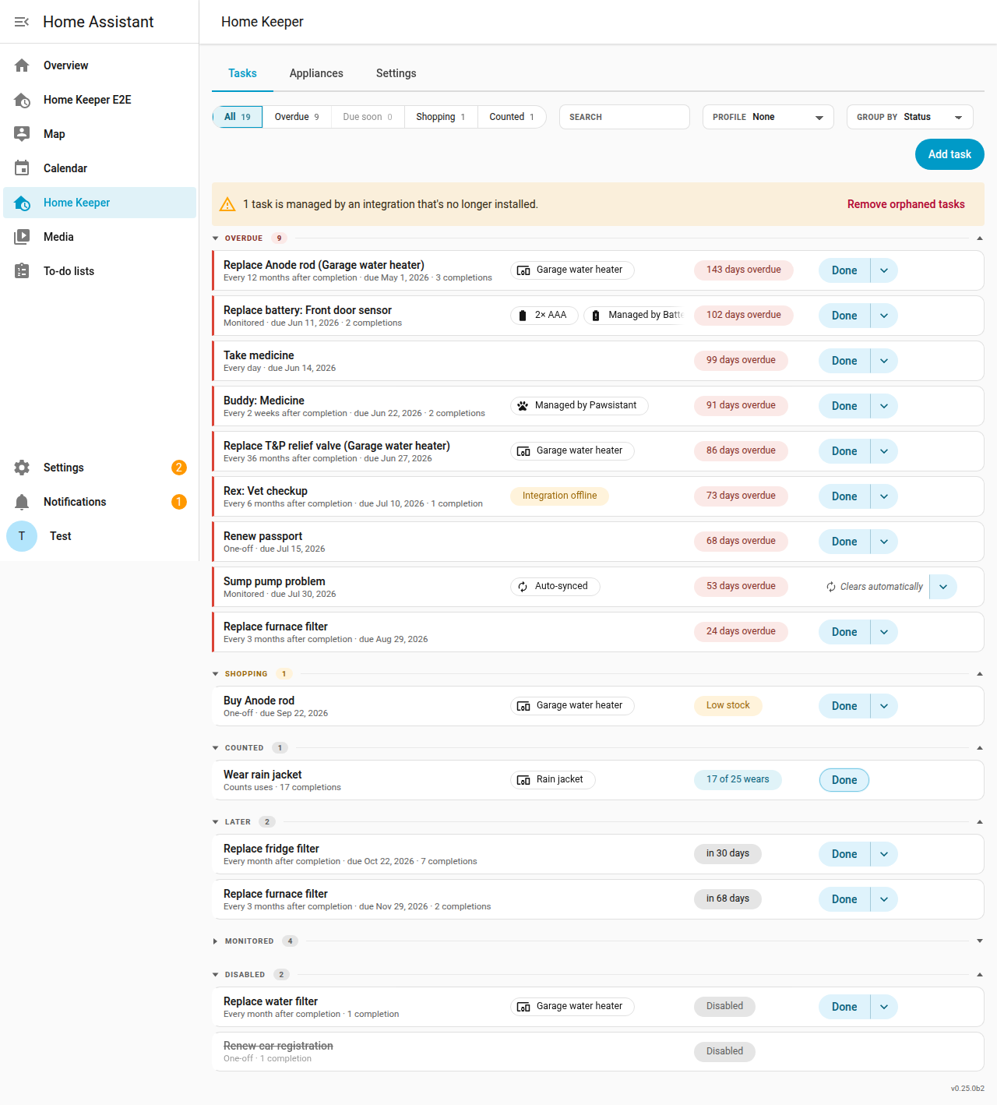Click Managed by Pawsistant paw chip

[x=580, y=405]
